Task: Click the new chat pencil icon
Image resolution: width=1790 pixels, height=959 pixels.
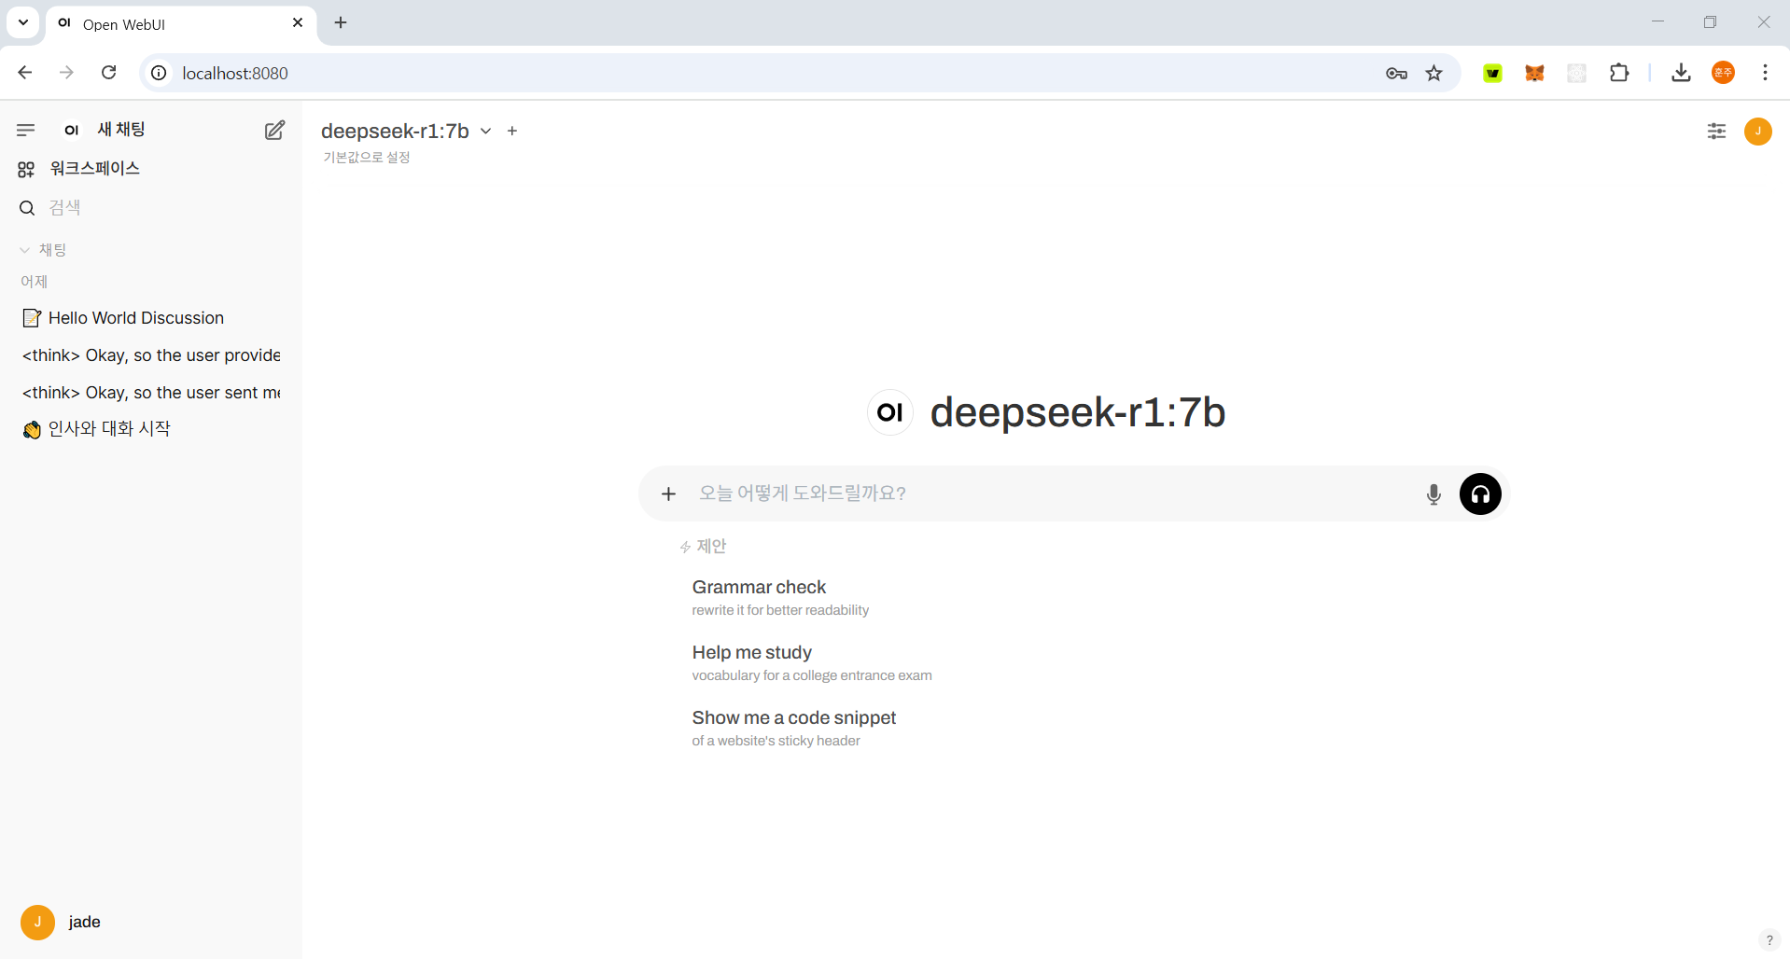Action: [x=274, y=131]
